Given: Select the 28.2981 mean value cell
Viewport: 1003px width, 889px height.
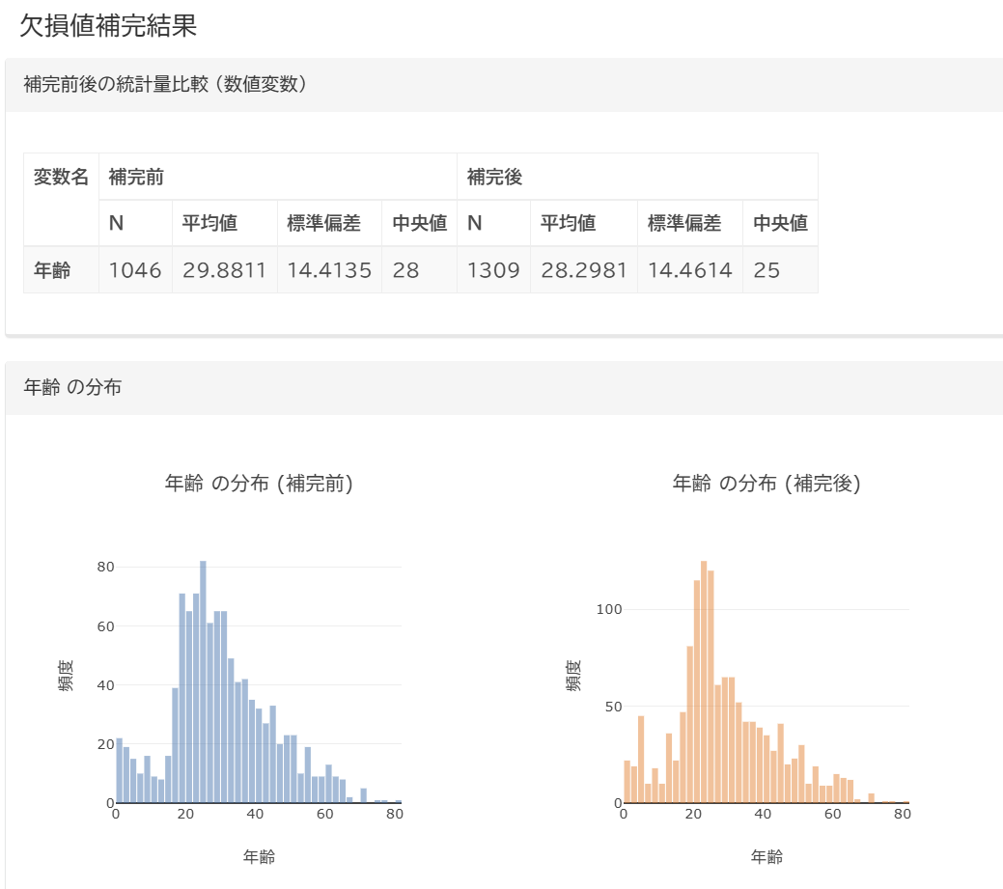Looking at the screenshot, I should click(x=584, y=270).
